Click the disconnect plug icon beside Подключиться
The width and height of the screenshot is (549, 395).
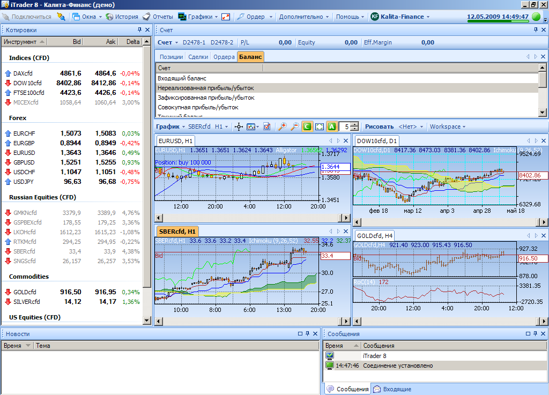tap(61, 17)
